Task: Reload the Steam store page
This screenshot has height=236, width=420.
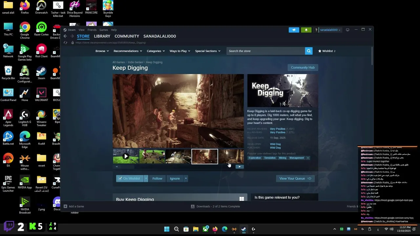Action: [65, 43]
